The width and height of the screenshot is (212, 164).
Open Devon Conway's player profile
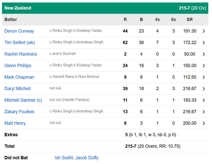click(19, 31)
